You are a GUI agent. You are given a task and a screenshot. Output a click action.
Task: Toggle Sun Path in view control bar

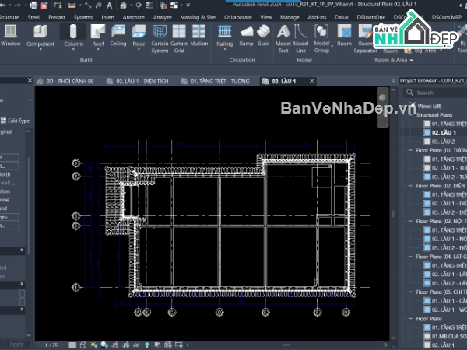point(94,345)
